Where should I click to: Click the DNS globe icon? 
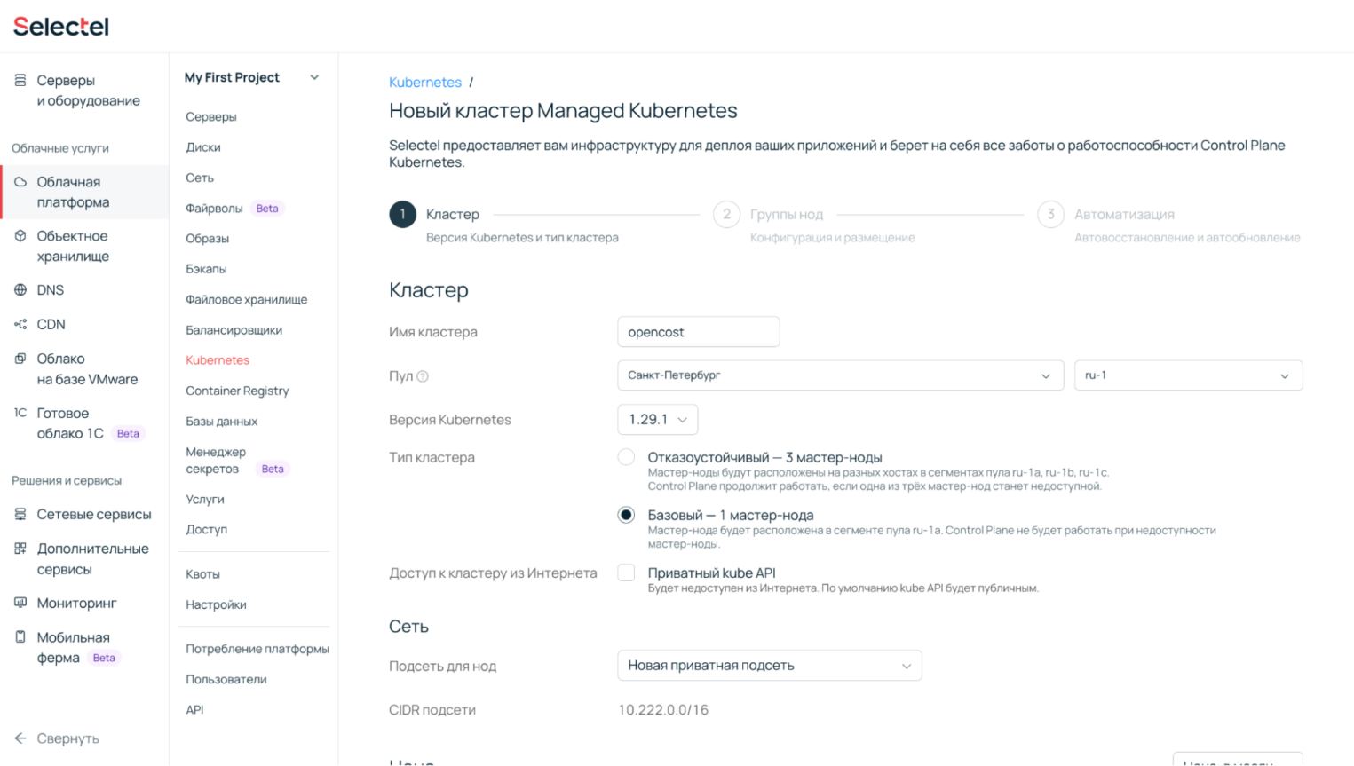[x=20, y=290]
